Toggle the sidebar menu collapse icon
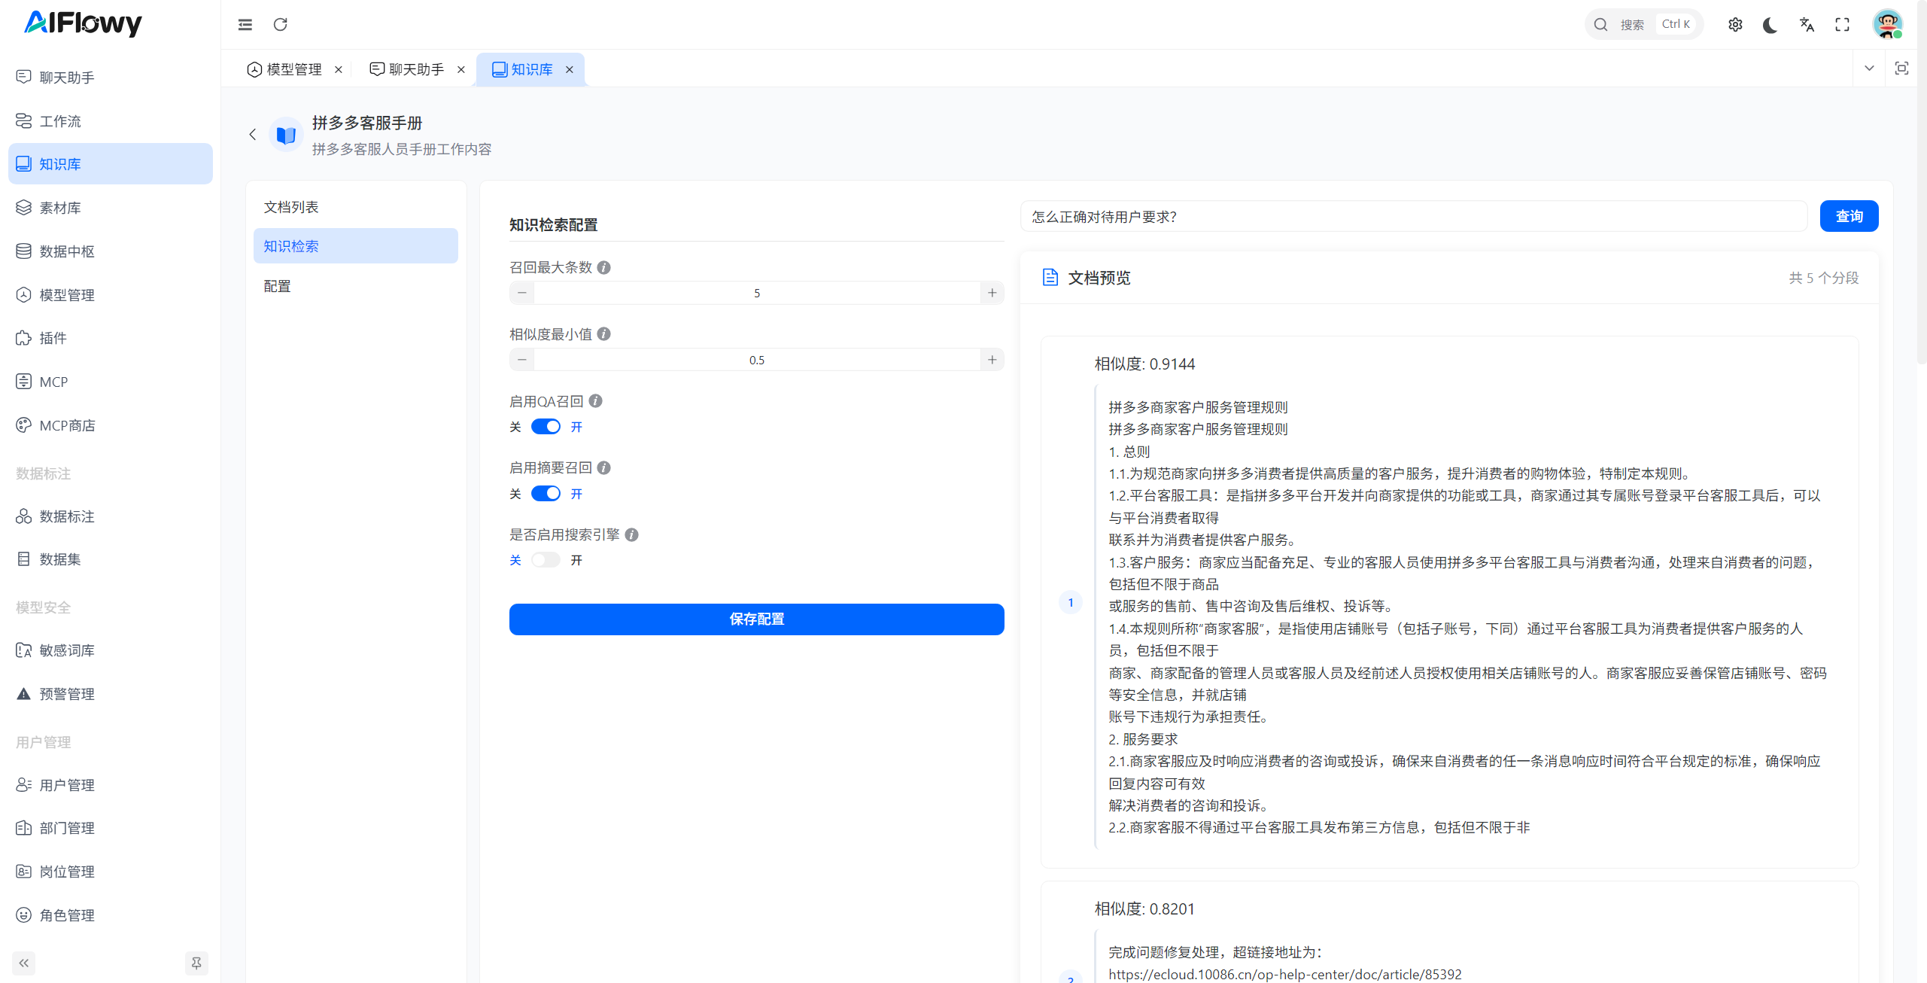 [x=245, y=24]
